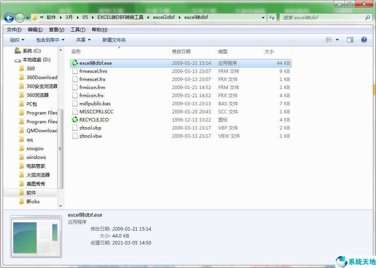Click the refresh icon beside the address bar

[x=272, y=17]
